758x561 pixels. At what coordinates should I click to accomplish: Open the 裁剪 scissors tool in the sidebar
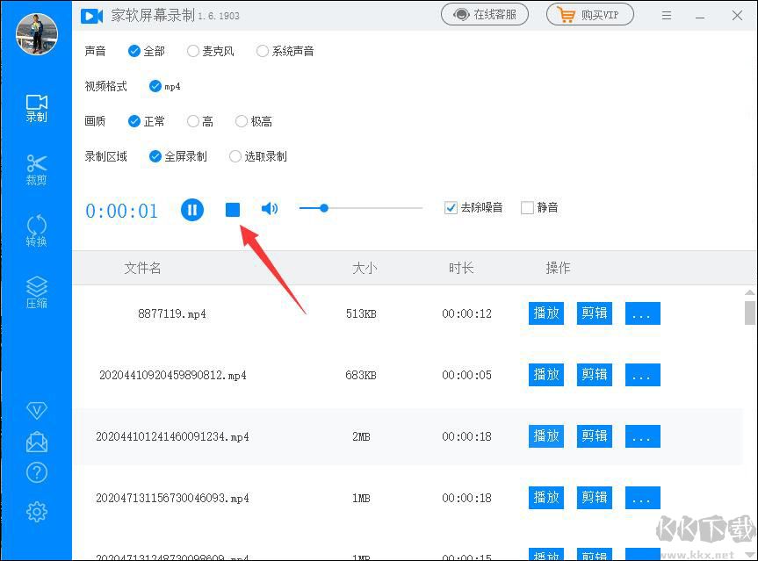[x=37, y=169]
